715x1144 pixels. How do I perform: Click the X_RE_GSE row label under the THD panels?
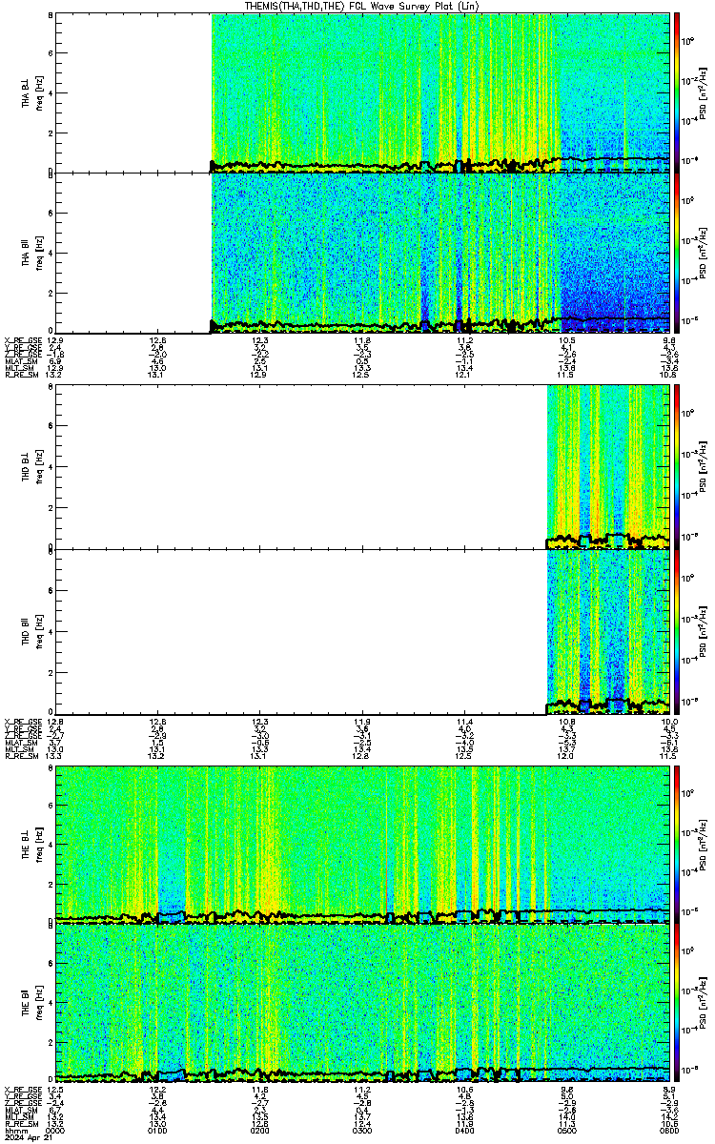pyautogui.click(x=21, y=722)
